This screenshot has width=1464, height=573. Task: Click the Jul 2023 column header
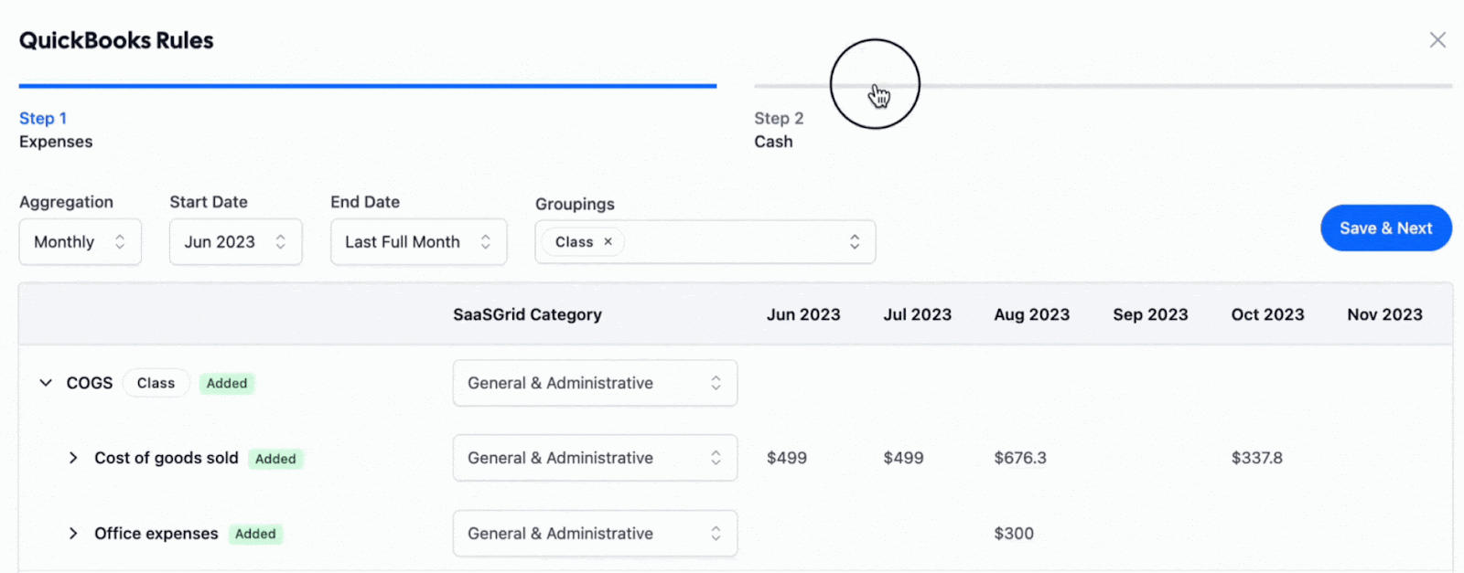(x=917, y=314)
